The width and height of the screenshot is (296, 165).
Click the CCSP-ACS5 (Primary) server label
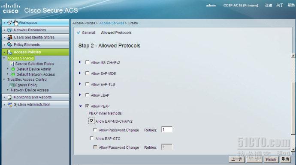[241, 5]
